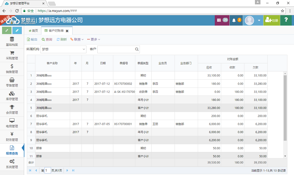Viewport: 294px width, 175px height.
Task: Open the 库存管理 boxes module
Action: coord(12,96)
